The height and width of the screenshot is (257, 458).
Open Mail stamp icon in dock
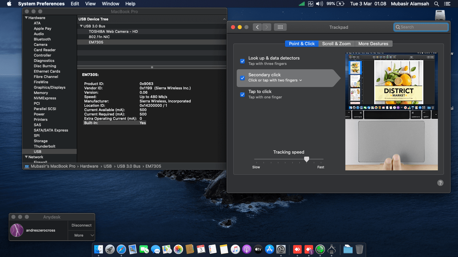coord(133,249)
